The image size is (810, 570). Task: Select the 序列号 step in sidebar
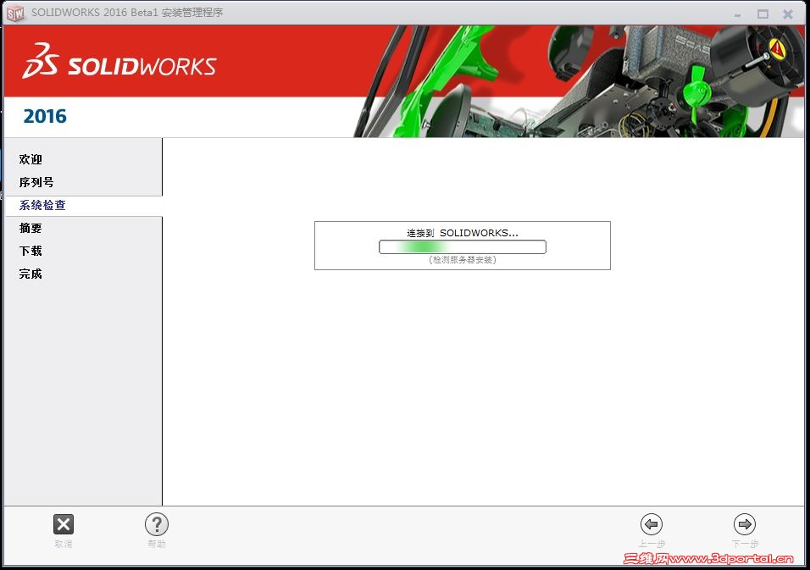pyautogui.click(x=36, y=182)
